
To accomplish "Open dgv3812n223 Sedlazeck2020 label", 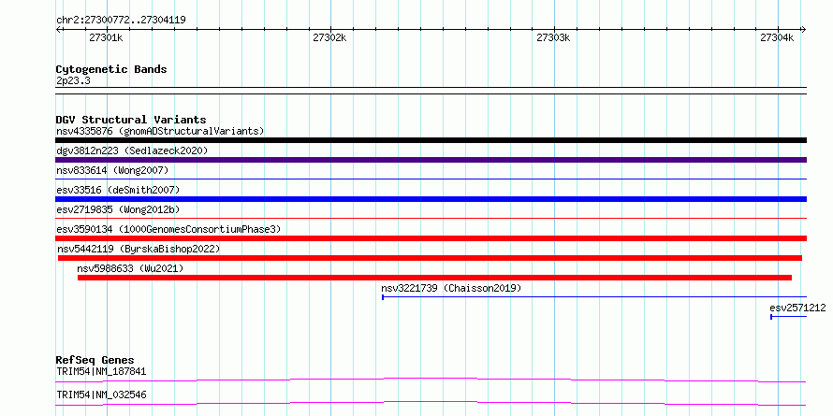I will tap(132, 151).
